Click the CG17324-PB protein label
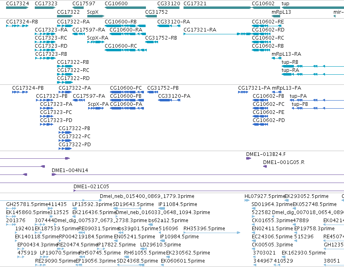 (28, 88)
